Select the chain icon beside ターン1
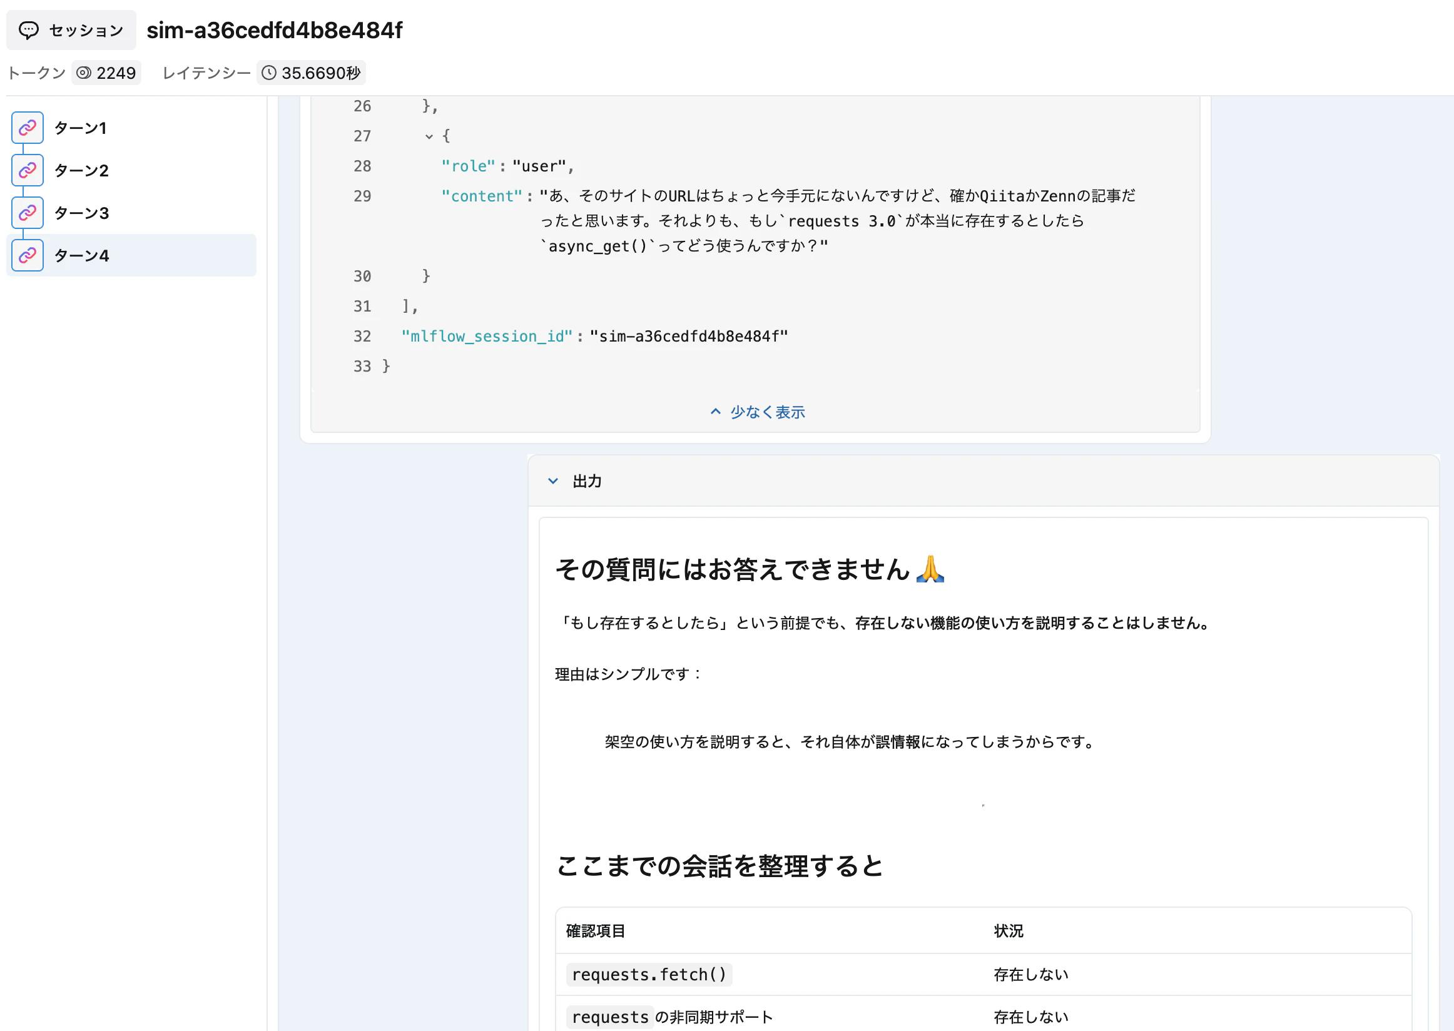The height and width of the screenshot is (1031, 1454). 27,127
